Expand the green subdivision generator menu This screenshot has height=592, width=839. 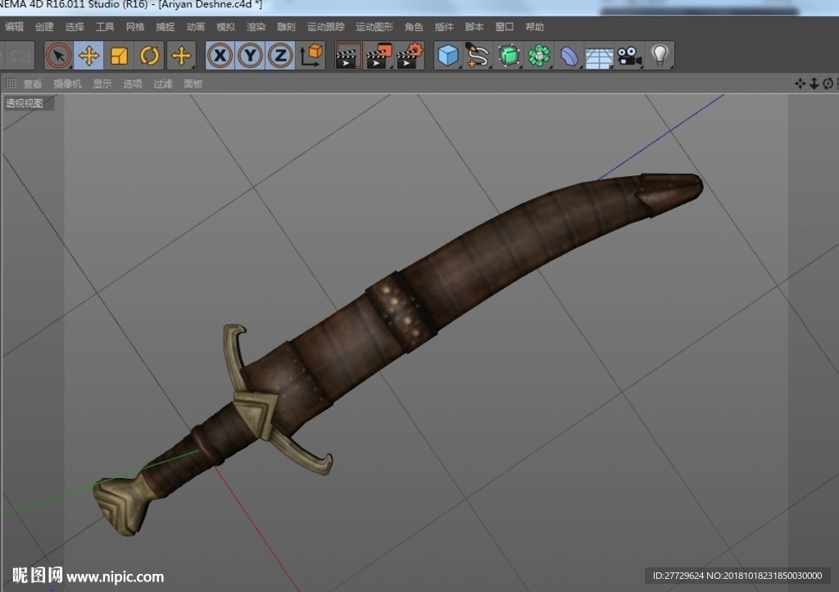pyautogui.click(x=509, y=56)
